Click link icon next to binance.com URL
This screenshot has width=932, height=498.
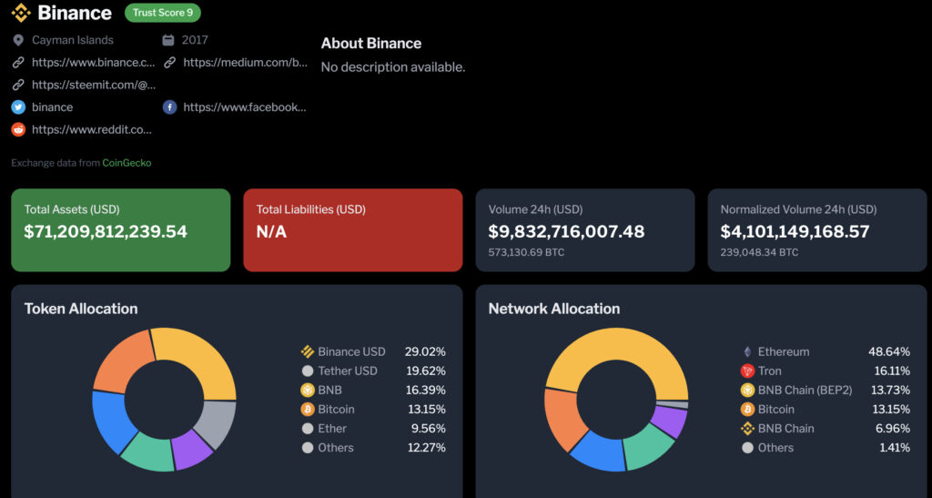tap(18, 63)
